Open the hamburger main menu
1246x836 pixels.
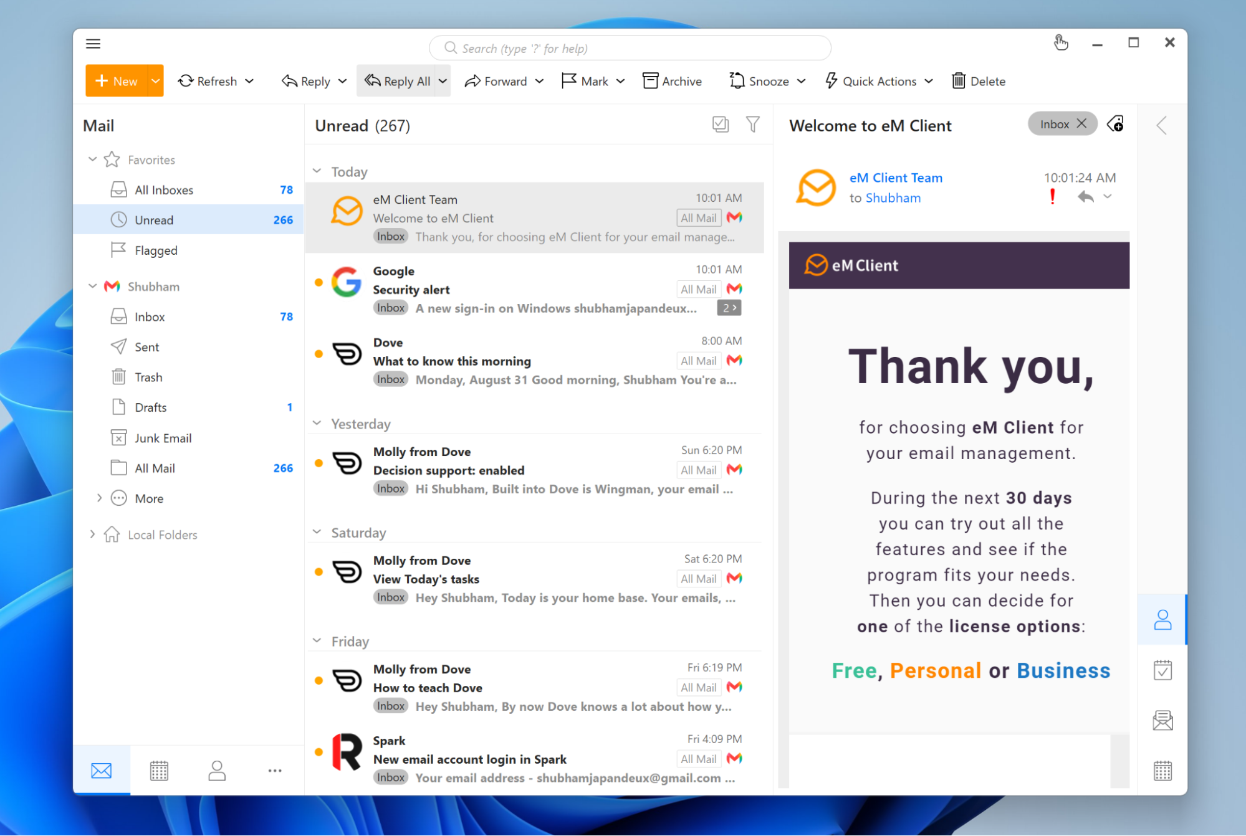(93, 44)
